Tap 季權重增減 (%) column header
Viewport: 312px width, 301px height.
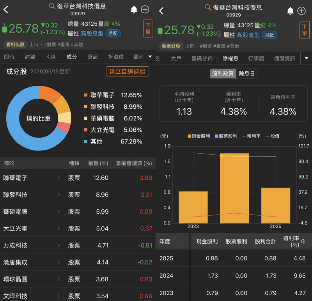point(134,163)
